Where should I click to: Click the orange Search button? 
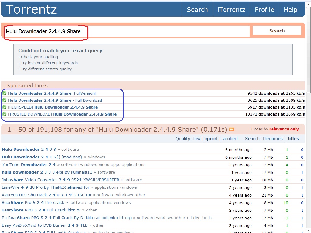pyautogui.click(x=277, y=31)
